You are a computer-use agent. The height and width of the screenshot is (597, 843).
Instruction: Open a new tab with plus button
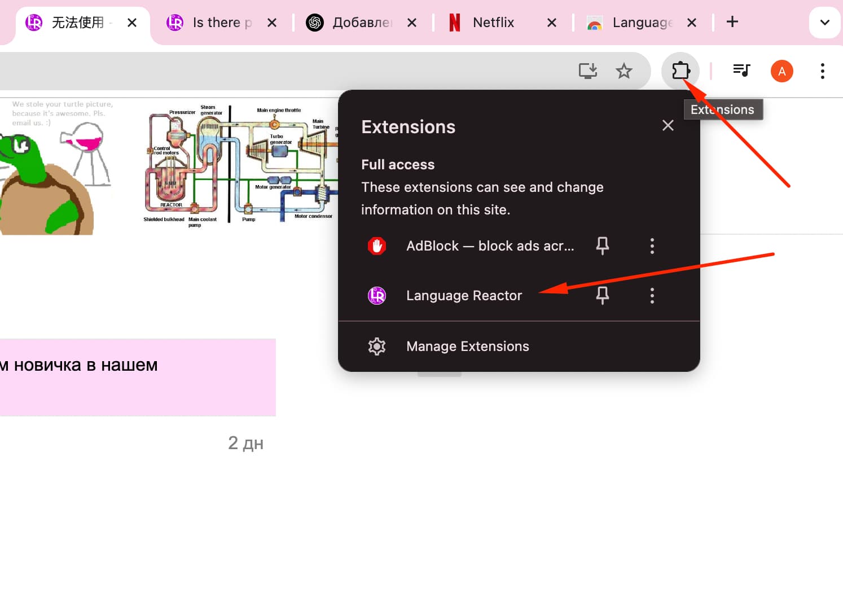[x=732, y=22]
